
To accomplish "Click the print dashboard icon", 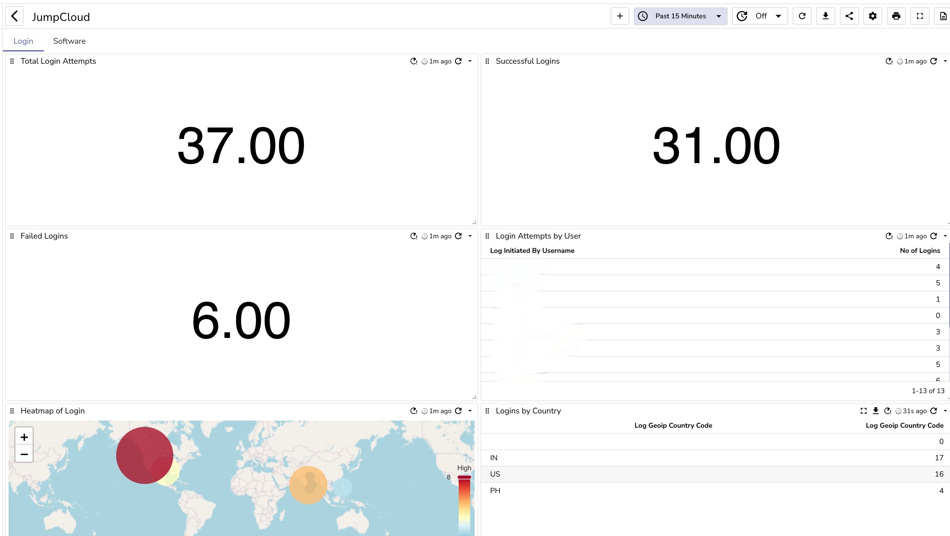I will (896, 16).
